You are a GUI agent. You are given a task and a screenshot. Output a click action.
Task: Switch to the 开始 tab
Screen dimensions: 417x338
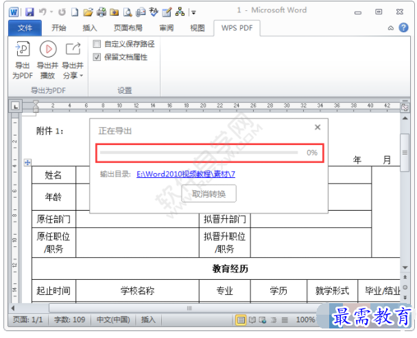point(59,28)
